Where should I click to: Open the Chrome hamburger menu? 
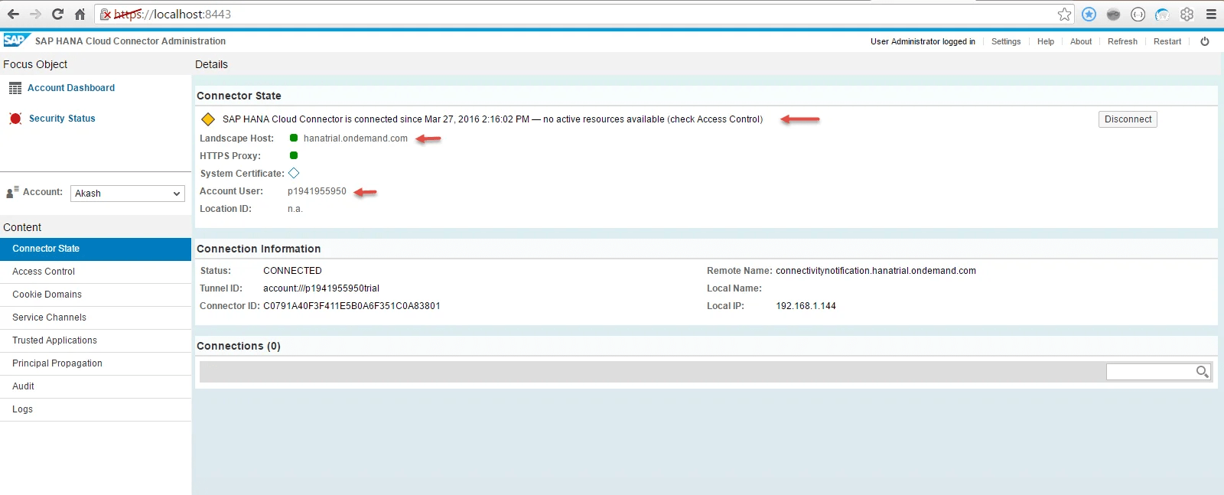(x=1211, y=14)
